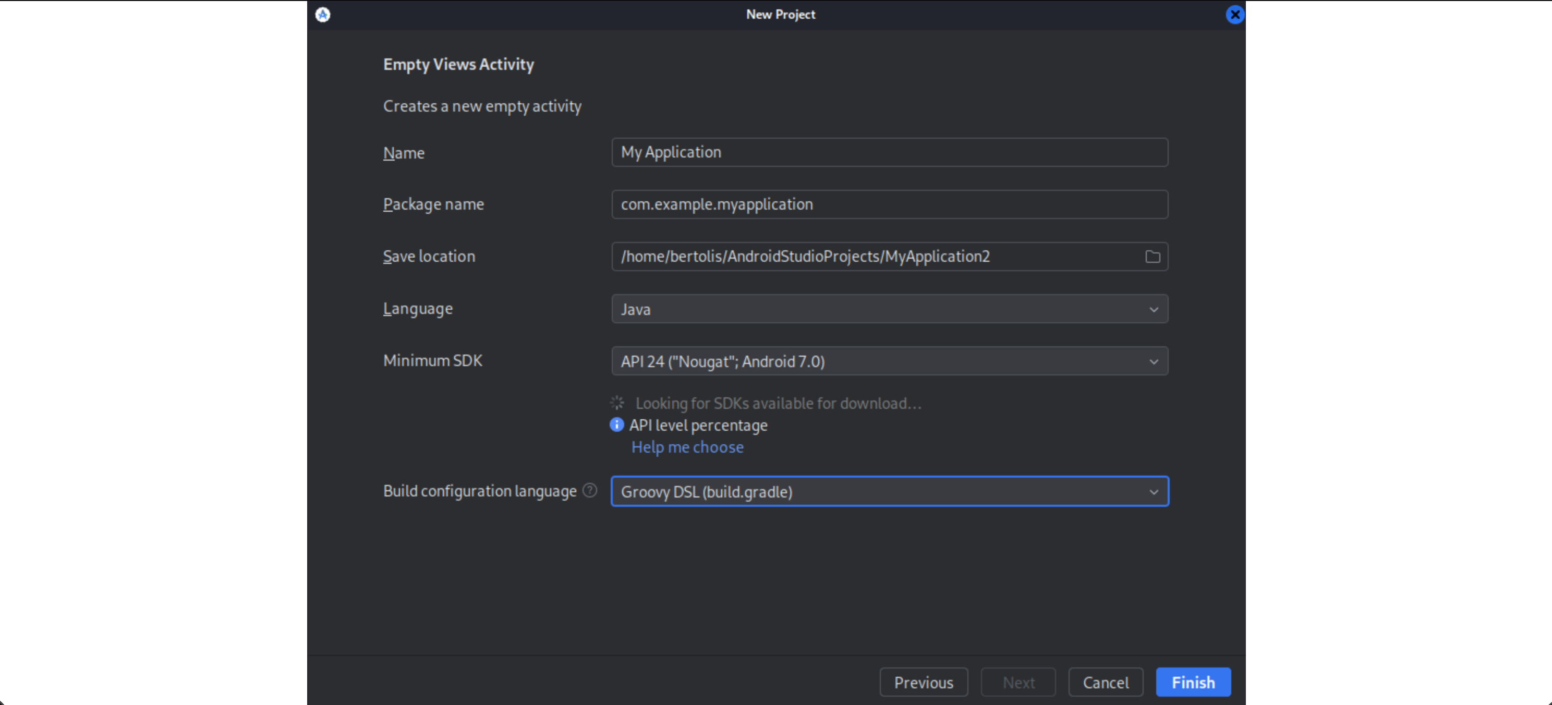Screen dimensions: 1552x705
Task: Open Build configuration language help icon
Action: coord(590,491)
